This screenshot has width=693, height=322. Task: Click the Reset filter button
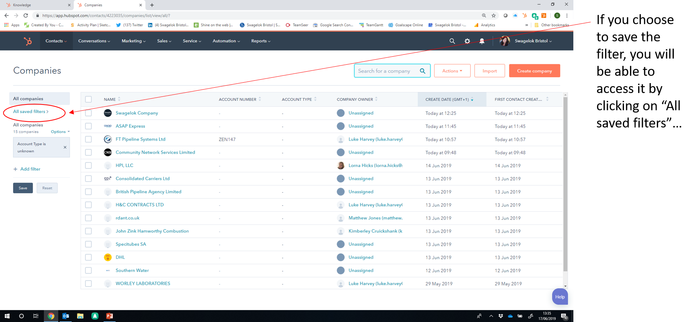47,188
